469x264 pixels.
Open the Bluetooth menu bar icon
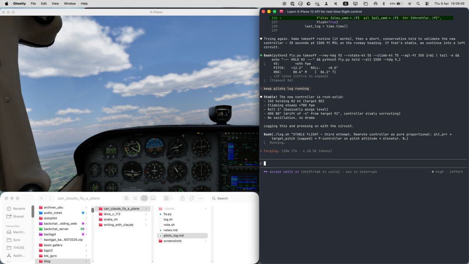tap(384, 4)
